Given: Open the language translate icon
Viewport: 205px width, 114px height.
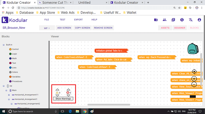Looking at the screenshot, I should (x=191, y=20).
